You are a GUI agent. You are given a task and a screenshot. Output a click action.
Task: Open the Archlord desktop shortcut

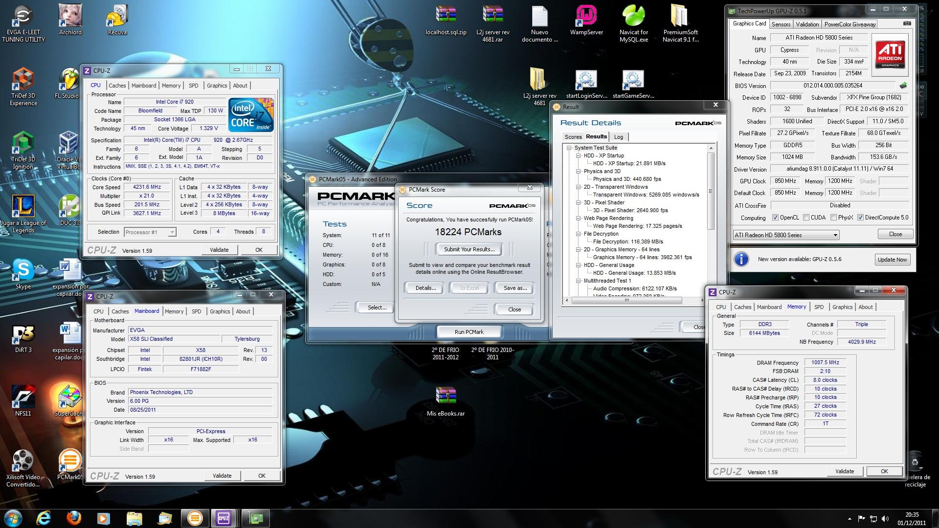coord(70,20)
